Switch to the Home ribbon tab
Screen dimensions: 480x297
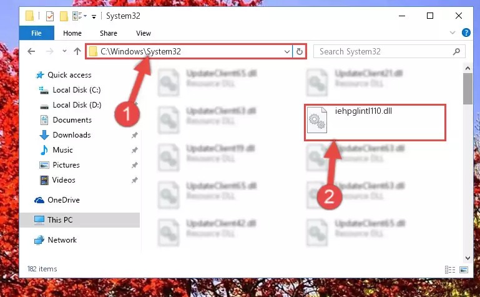pyautogui.click(x=72, y=33)
